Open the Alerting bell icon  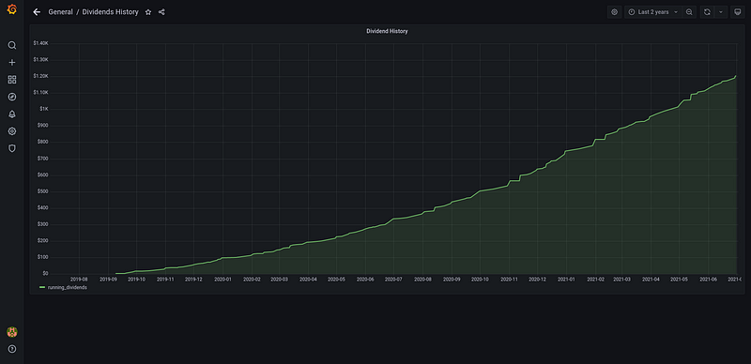12,114
